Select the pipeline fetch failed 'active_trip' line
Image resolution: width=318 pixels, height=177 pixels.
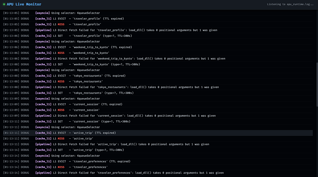coord(158,144)
